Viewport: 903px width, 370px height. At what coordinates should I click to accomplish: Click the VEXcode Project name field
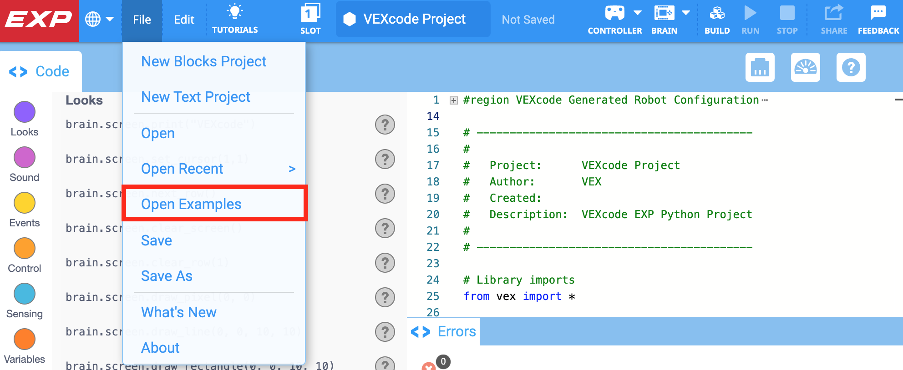[413, 19]
